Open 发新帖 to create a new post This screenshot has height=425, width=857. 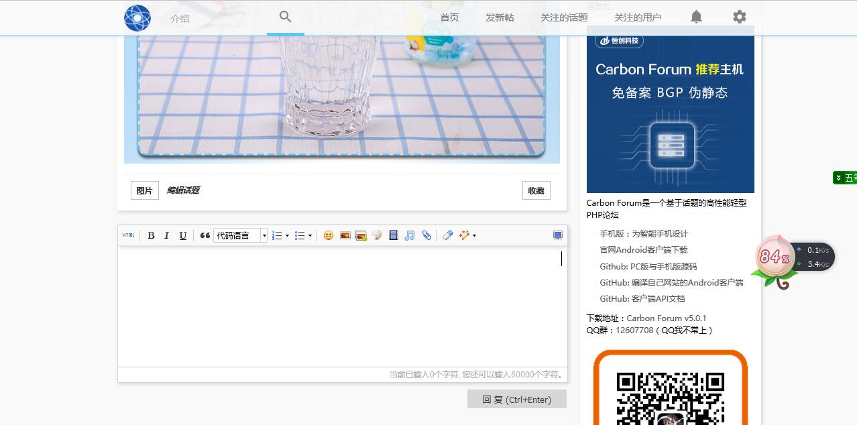click(500, 17)
